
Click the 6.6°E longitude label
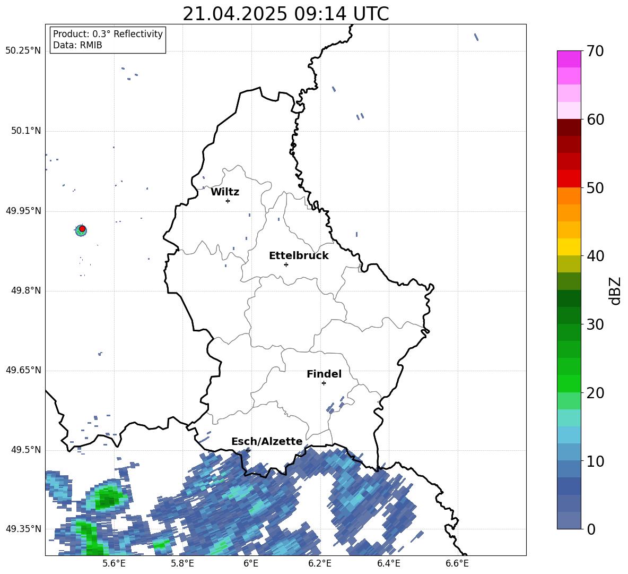[457, 563]
